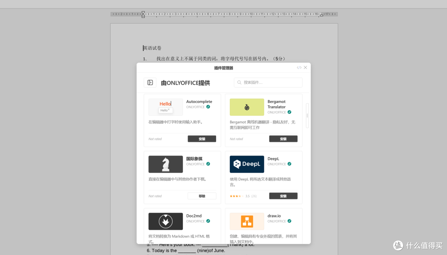
Task: Remove the 国际象棋 chess plugin
Action: click(202, 196)
